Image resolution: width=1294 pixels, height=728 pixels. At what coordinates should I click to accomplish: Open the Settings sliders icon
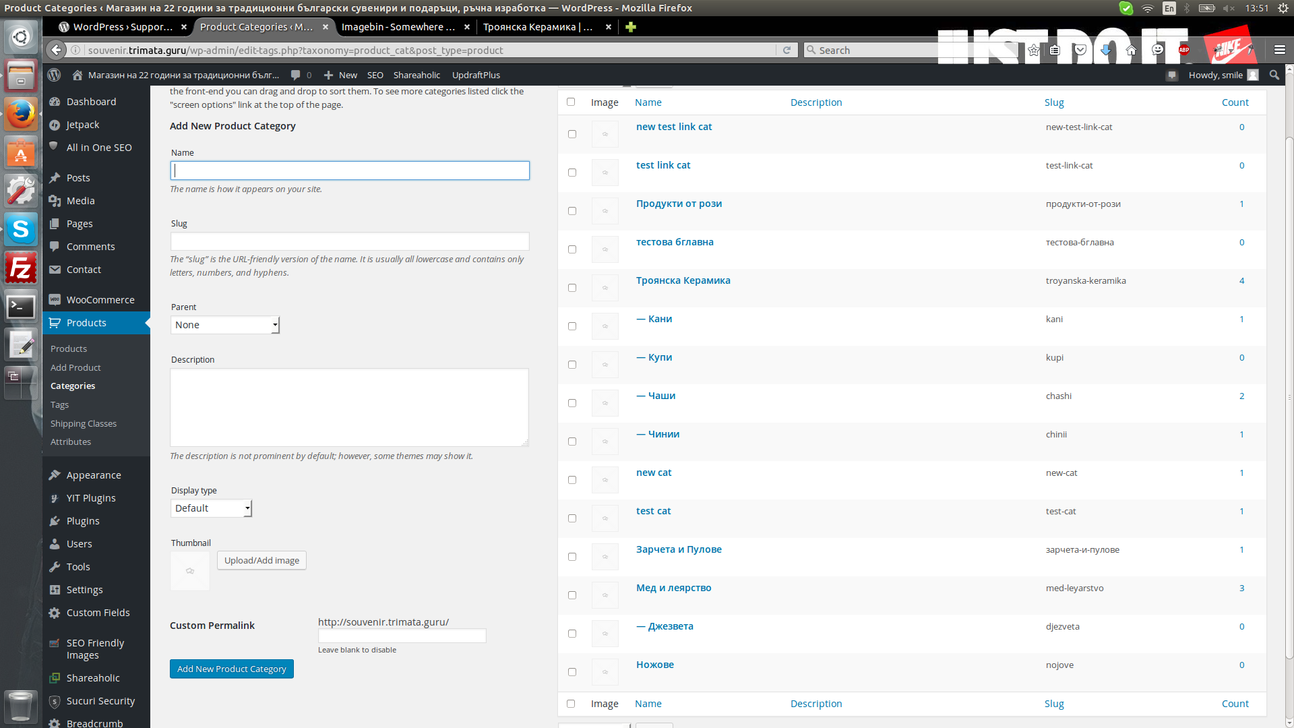tap(55, 590)
